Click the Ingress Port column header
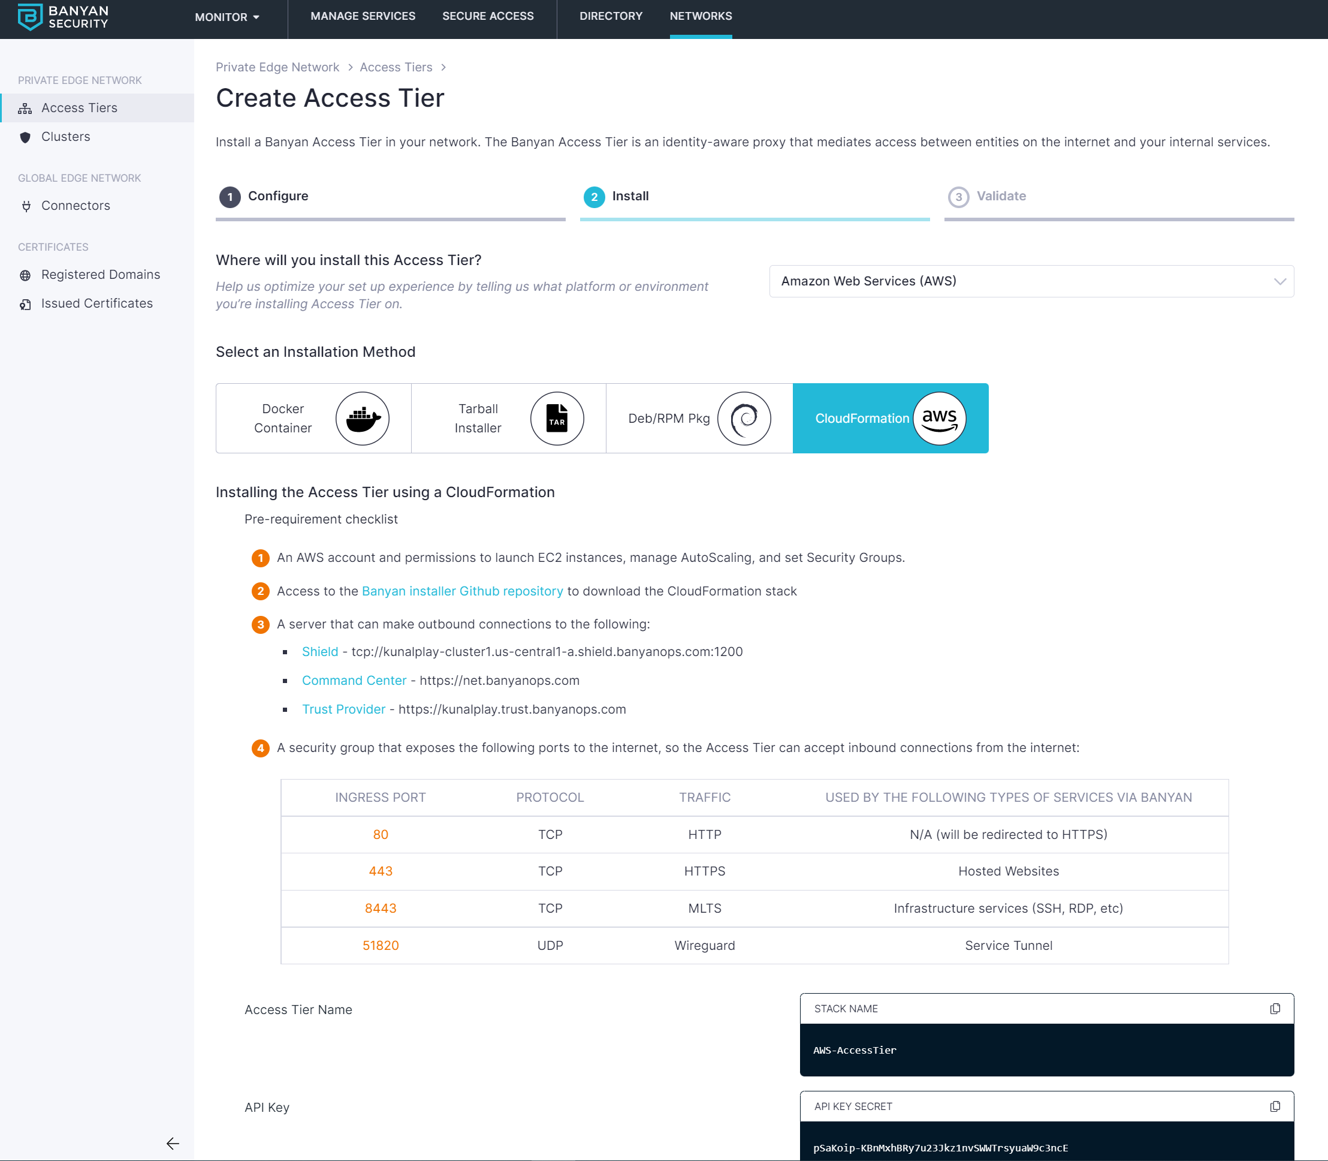The height and width of the screenshot is (1161, 1328). [x=381, y=798]
